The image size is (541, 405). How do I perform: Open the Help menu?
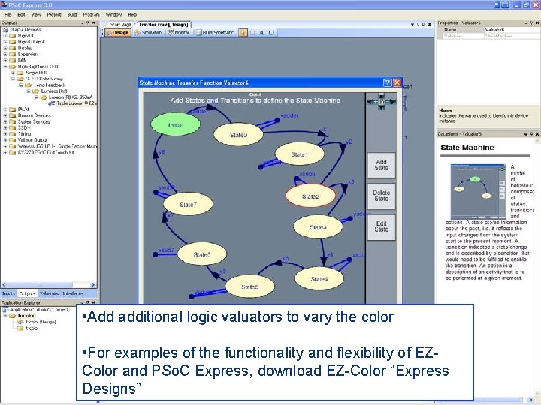point(132,15)
